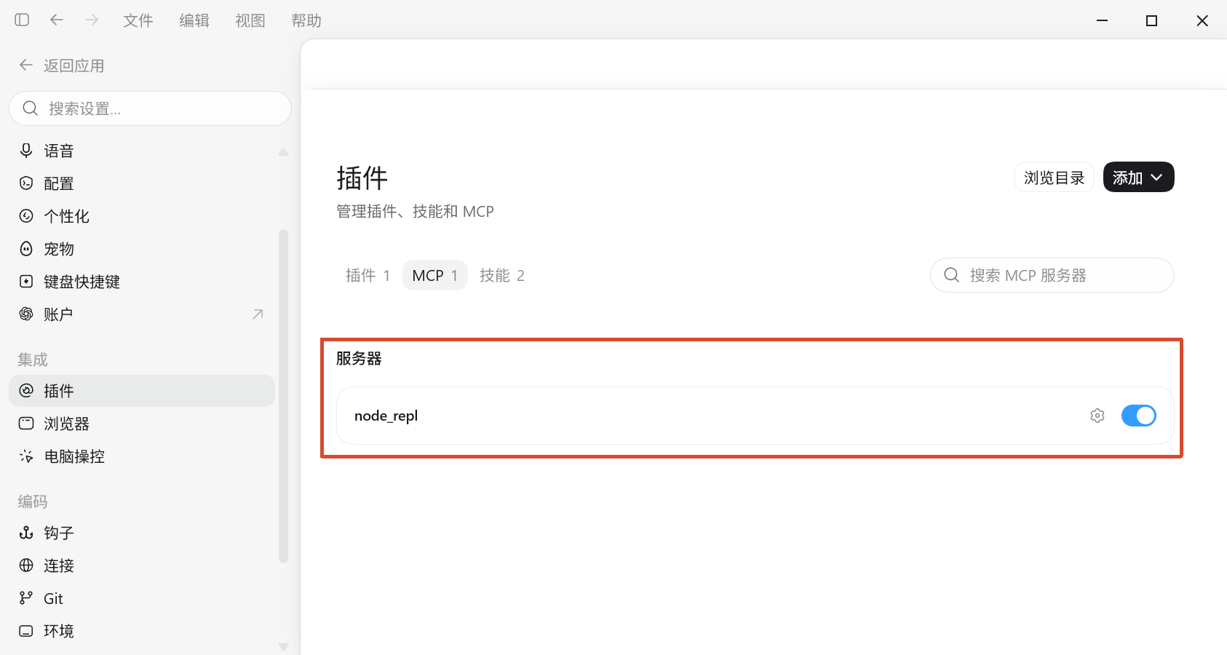Screen dimensions: 1227x655
Task: Open 账户 settings
Action: coord(142,314)
